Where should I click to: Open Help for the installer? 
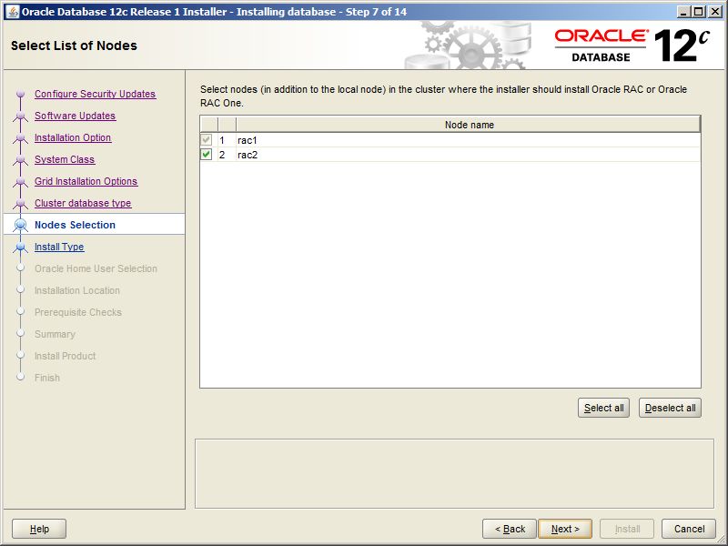pyautogui.click(x=39, y=529)
